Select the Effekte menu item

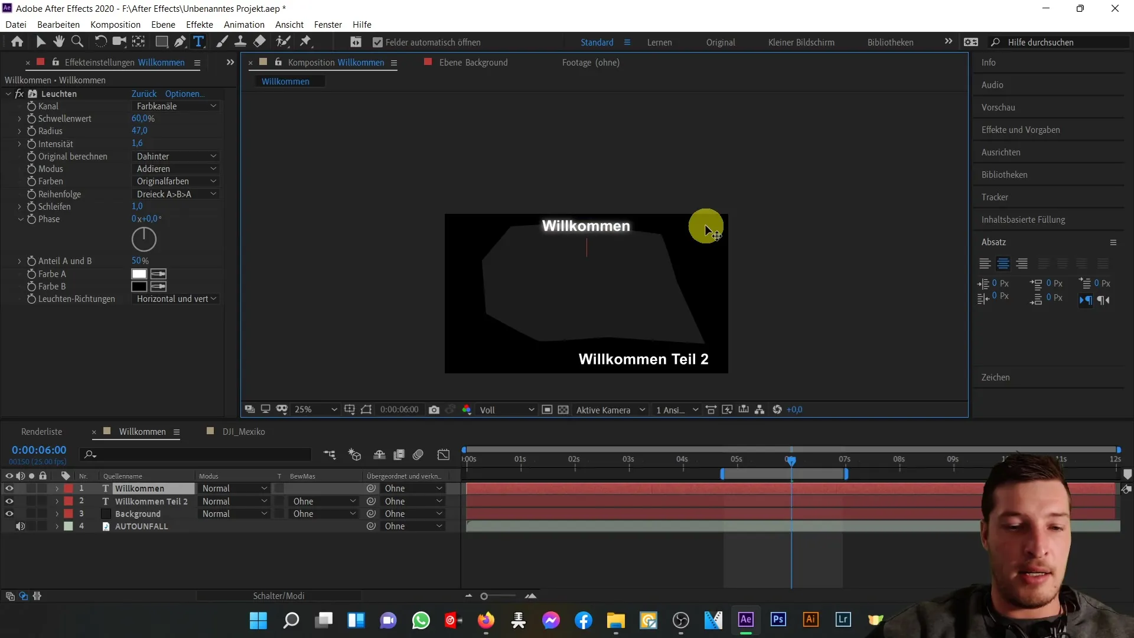coord(200,24)
